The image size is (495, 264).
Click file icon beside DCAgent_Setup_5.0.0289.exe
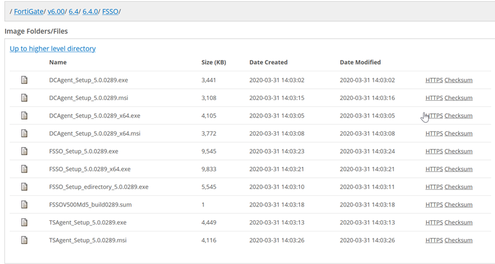click(x=24, y=80)
